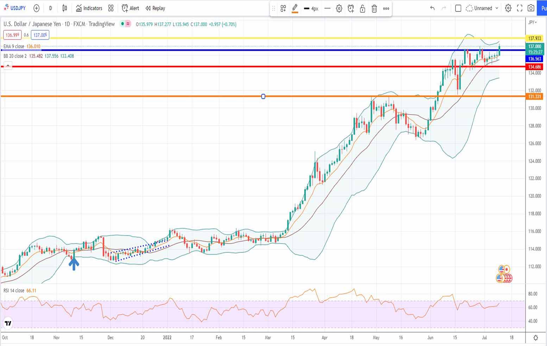The height and width of the screenshot is (346, 547).
Task: Click the undo arrow
Action: pos(432,8)
